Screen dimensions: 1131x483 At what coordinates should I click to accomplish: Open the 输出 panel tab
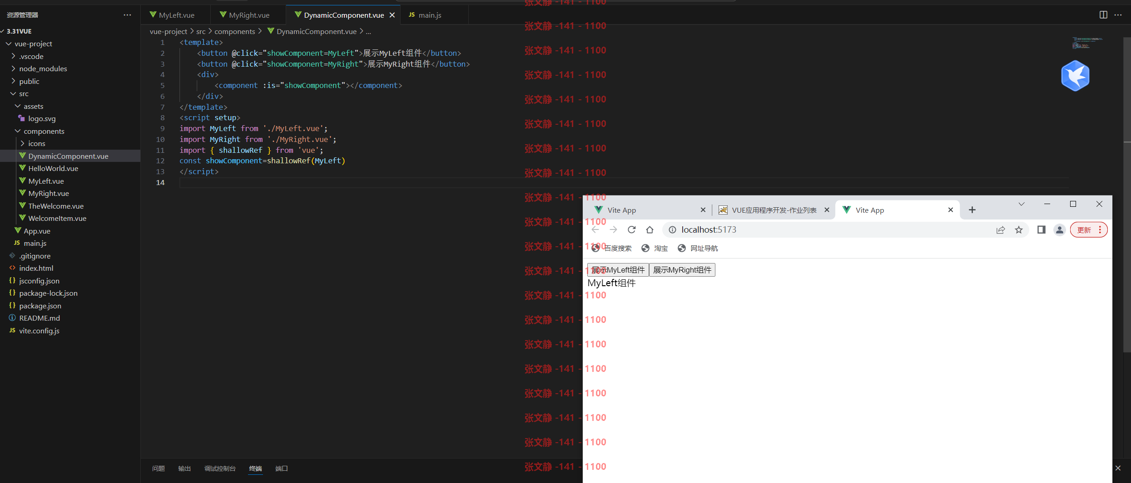point(184,468)
